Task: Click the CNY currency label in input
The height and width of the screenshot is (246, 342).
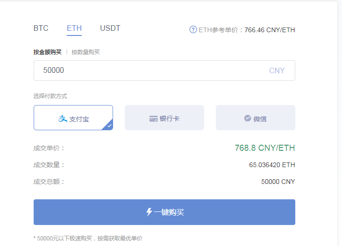Action: pos(277,70)
